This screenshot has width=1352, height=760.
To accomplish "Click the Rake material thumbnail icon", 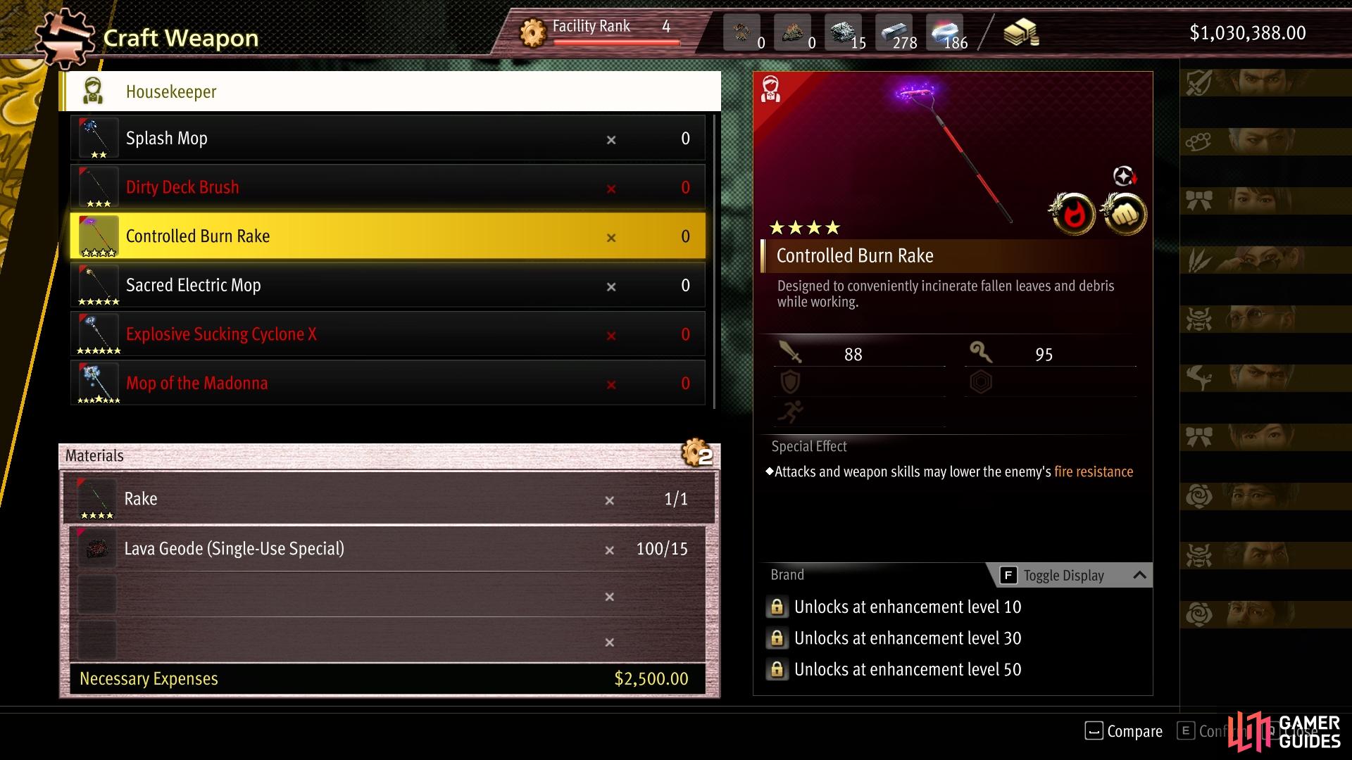I will point(96,499).
